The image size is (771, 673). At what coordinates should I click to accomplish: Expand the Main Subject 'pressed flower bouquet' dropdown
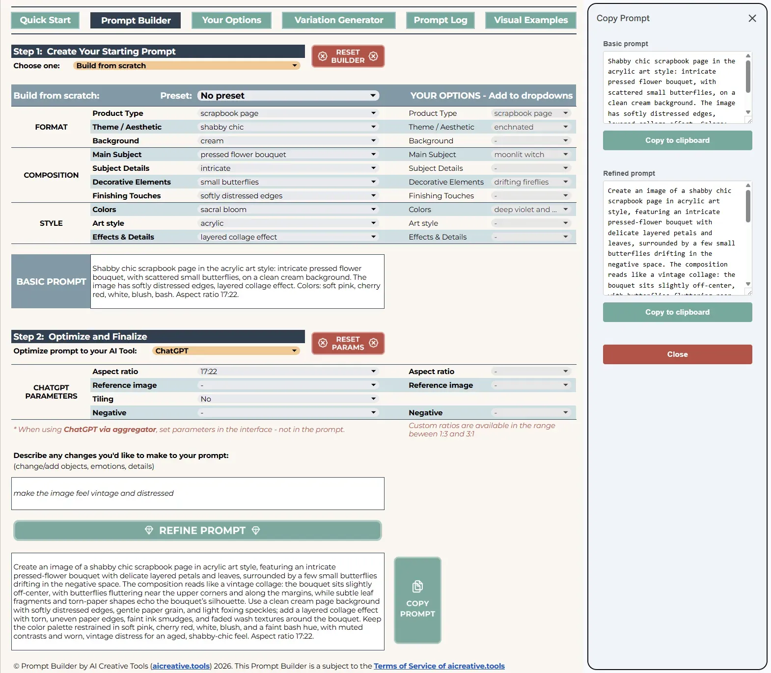288,155
